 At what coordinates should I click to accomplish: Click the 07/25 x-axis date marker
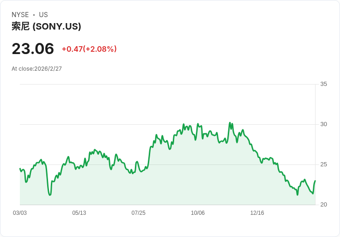(x=139, y=213)
